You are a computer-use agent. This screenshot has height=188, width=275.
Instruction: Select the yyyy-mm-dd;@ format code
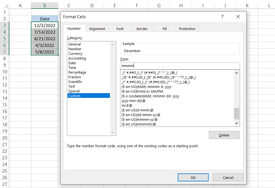(x=133, y=101)
